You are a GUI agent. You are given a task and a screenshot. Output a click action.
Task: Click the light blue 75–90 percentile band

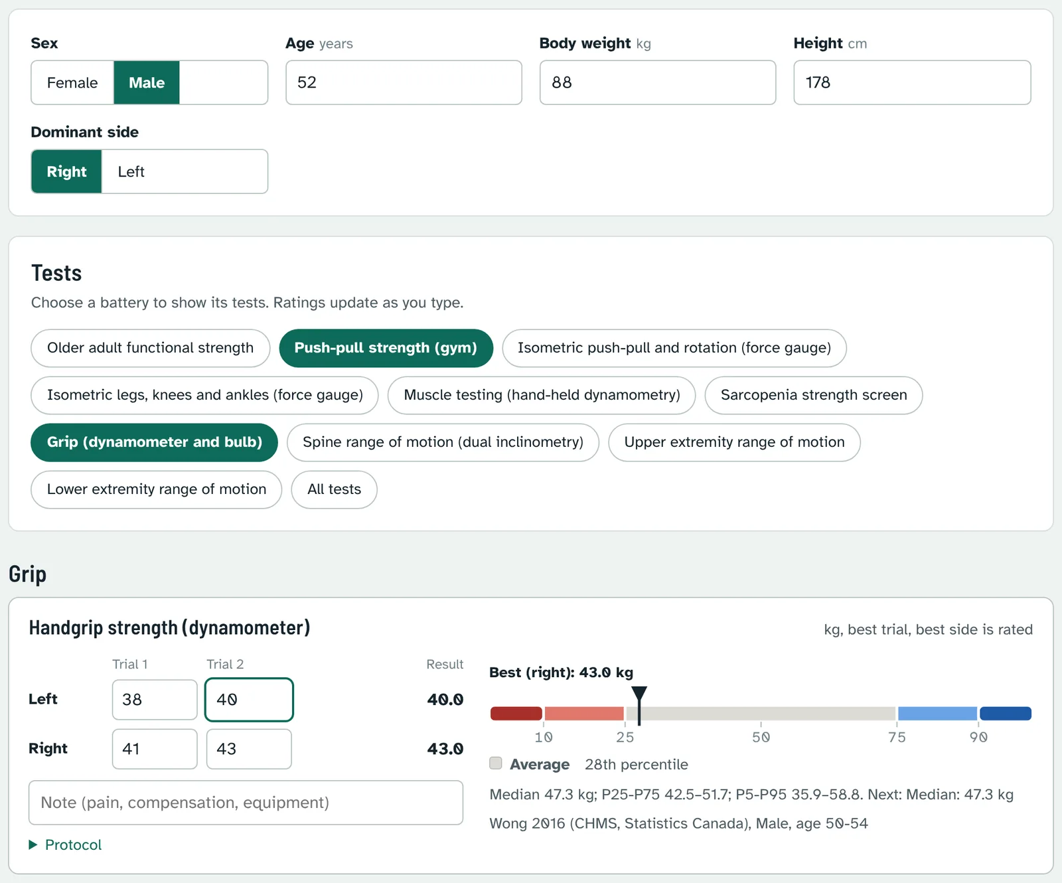[937, 714]
